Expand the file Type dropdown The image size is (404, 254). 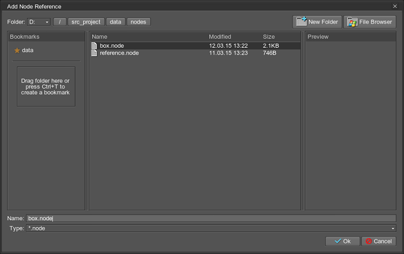coord(393,228)
